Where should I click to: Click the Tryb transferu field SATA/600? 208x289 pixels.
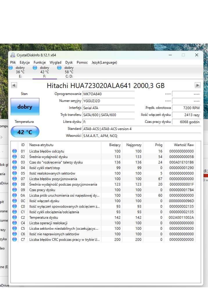(x=108, y=115)
